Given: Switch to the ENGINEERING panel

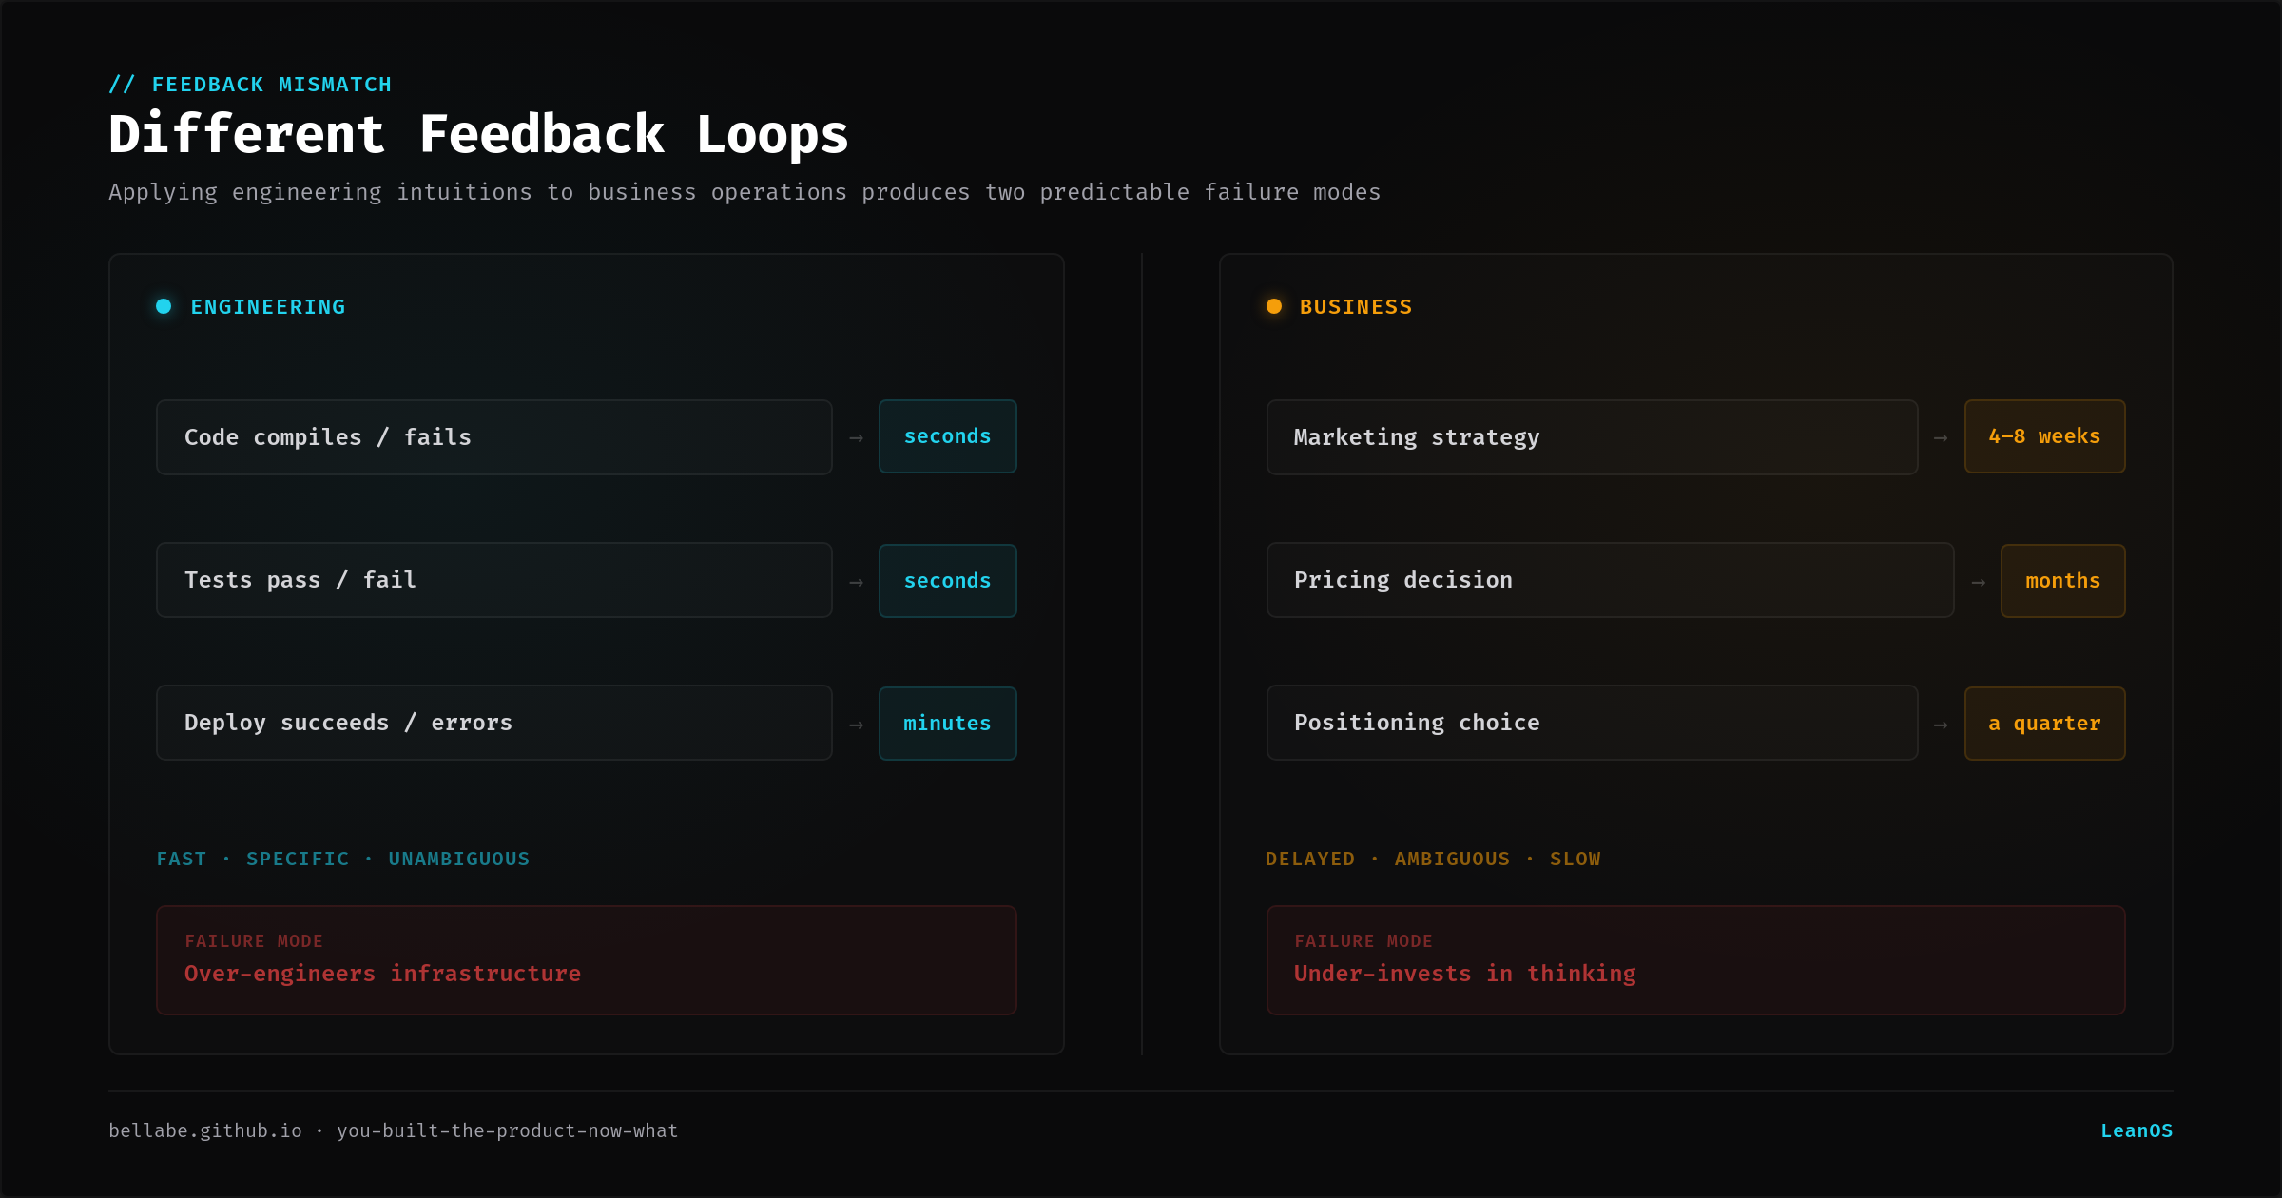Looking at the screenshot, I should point(268,306).
